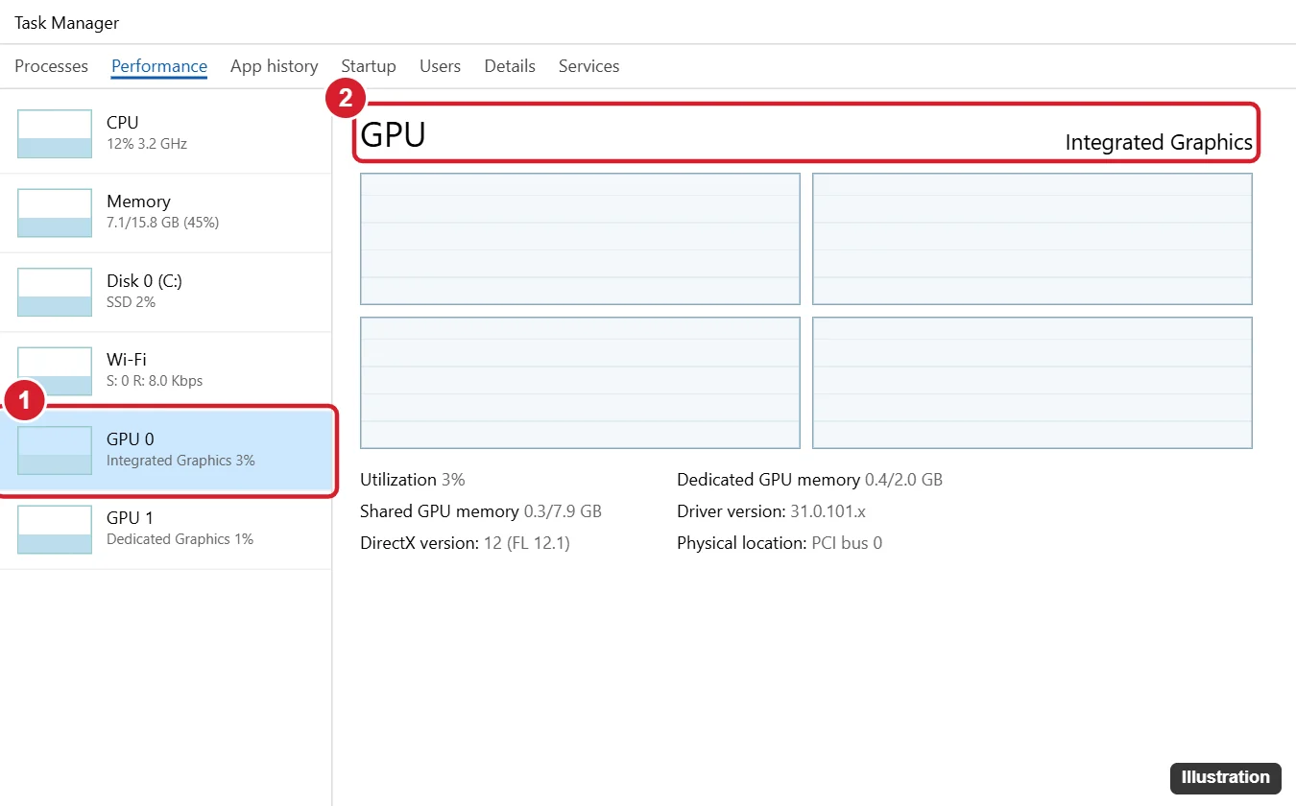
Task: Click the 'S: 0 R: 8.0 Kbps' text
Action: point(155,381)
